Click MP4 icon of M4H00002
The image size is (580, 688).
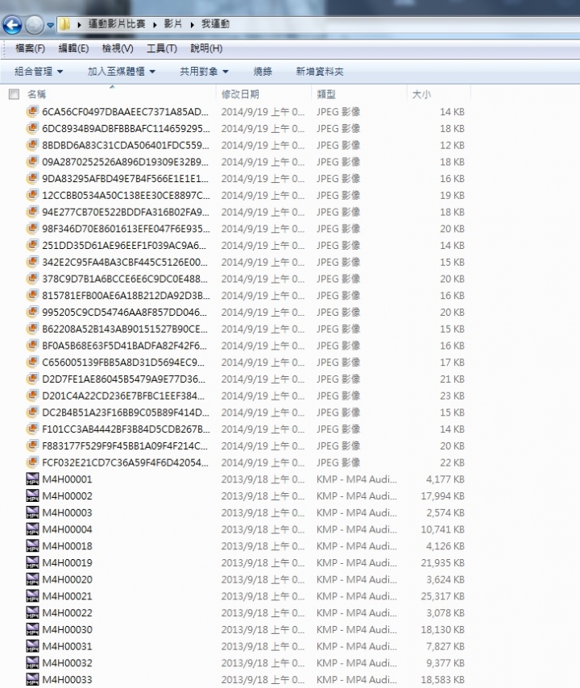tap(32, 495)
